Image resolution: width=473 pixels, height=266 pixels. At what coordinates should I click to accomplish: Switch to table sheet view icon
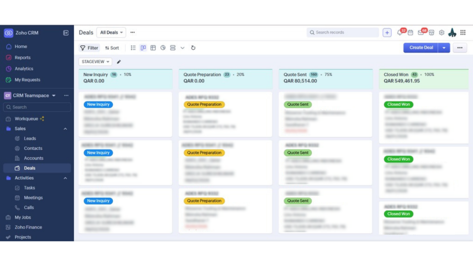tap(153, 48)
